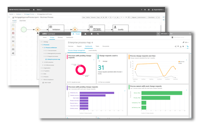The image size is (198, 127).
Task: Select the Start model tree item
Action: (47, 83)
